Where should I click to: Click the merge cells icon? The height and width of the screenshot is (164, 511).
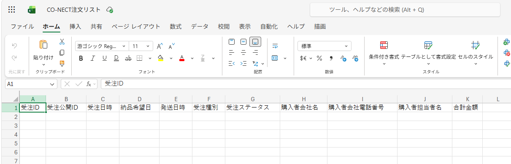pyautogui.click(x=275, y=58)
